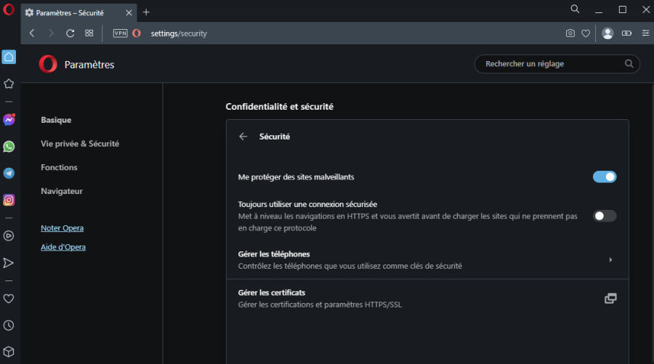Enable Toujours utiliser une connexion sécurisée toggle
The height and width of the screenshot is (364, 654).
605,216
